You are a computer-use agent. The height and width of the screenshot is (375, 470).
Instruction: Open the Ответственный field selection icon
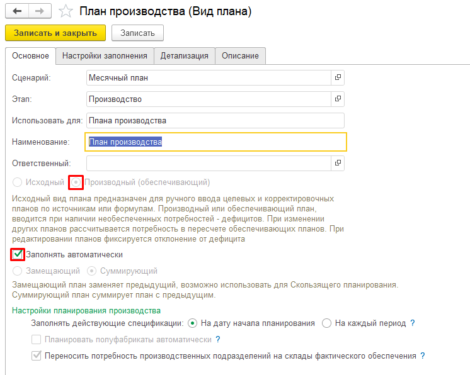[x=338, y=163]
